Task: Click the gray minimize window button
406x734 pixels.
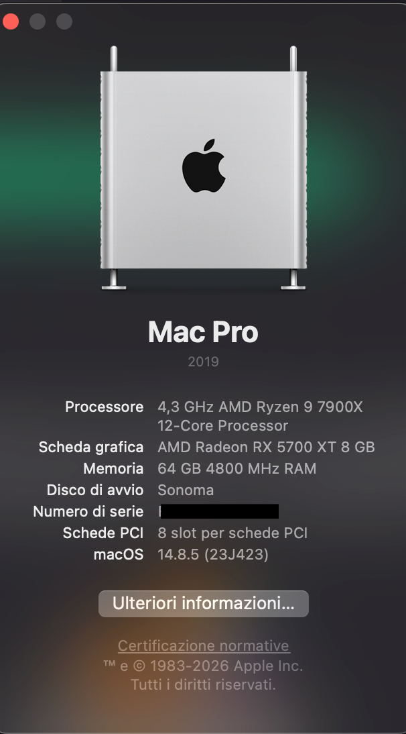Action: 38,21
